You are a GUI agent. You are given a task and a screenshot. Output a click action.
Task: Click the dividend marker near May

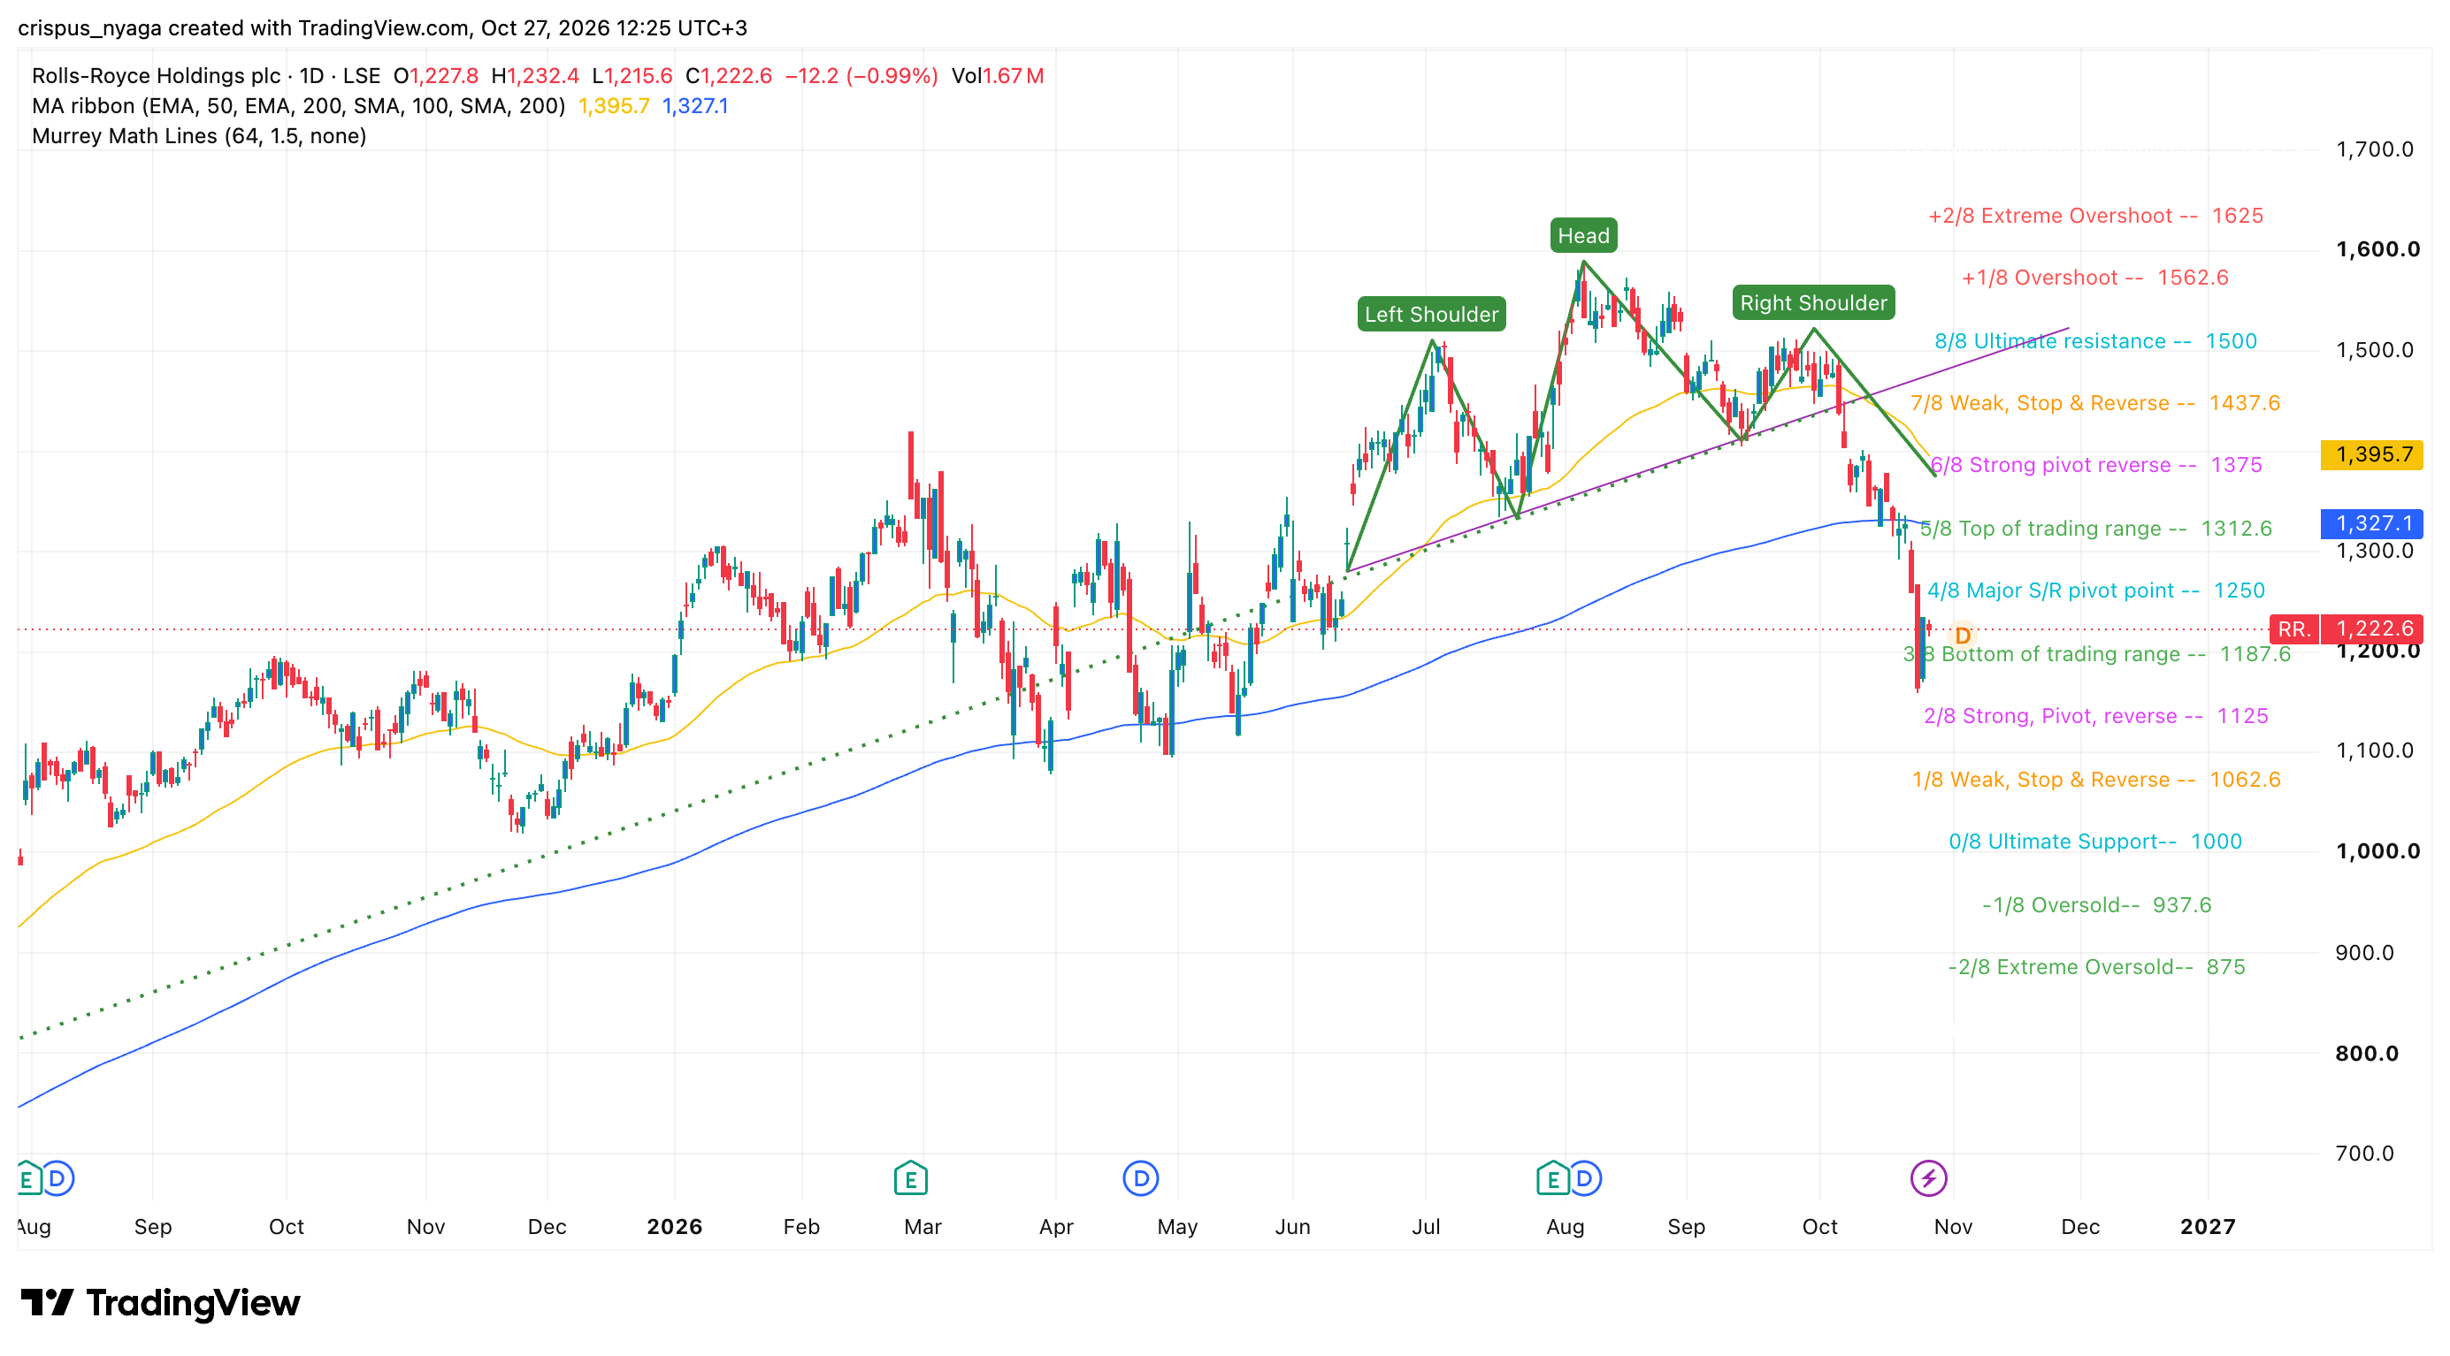click(x=1140, y=1179)
